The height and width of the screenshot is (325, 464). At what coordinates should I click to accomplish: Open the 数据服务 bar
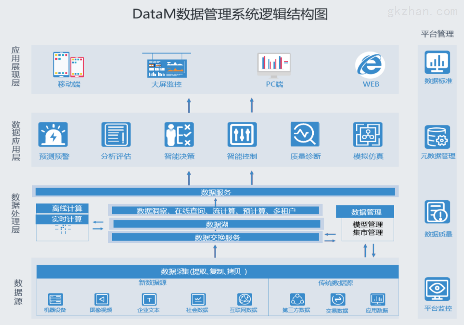tap(215, 192)
